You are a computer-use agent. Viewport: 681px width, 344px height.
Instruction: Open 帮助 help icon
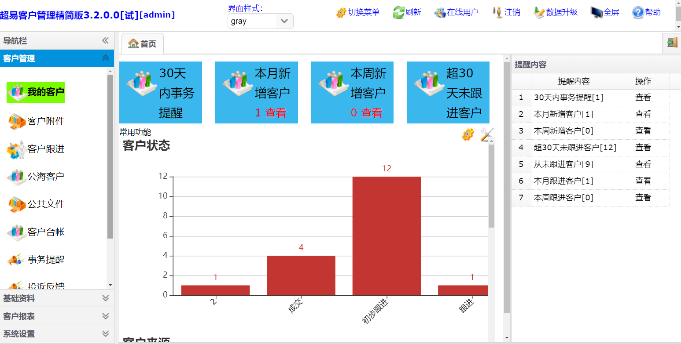point(638,12)
